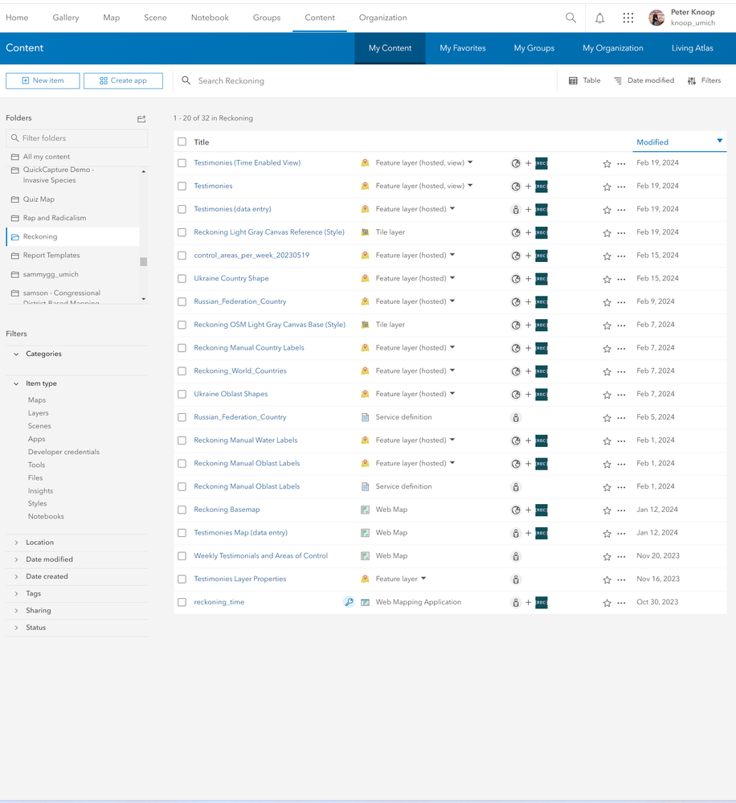Filter by Developer credentials item type
The image size is (736, 803).
coord(63,452)
